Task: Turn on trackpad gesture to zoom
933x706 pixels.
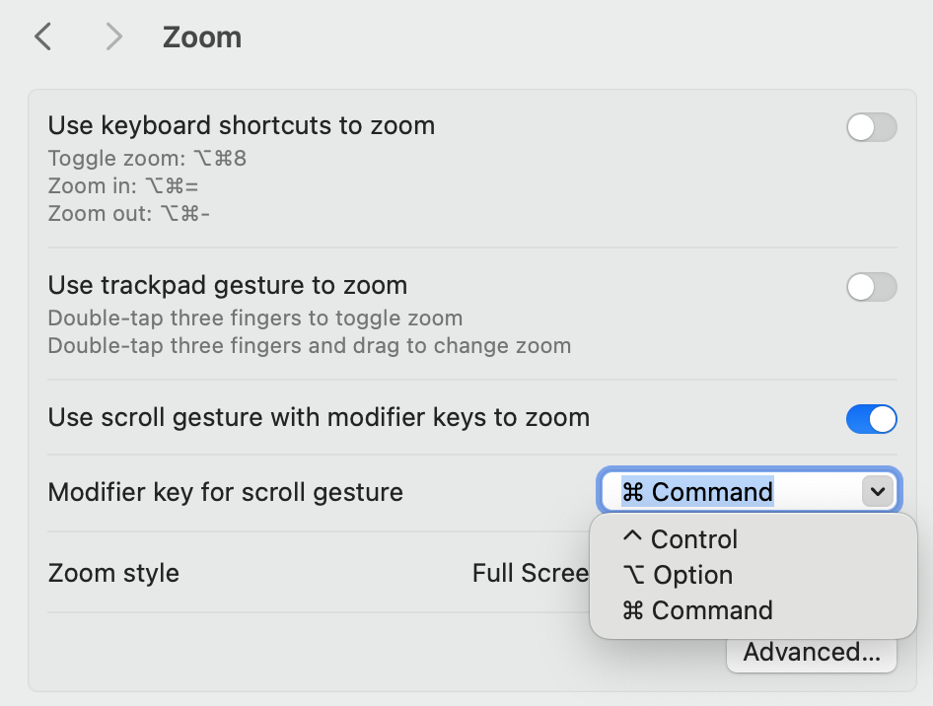Action: [871, 287]
